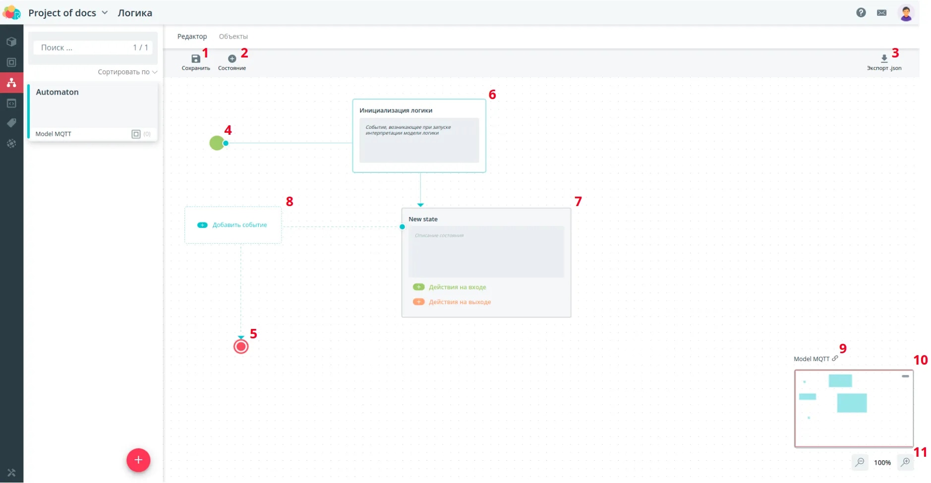Click the green plus for Действия на входе

[x=419, y=287]
